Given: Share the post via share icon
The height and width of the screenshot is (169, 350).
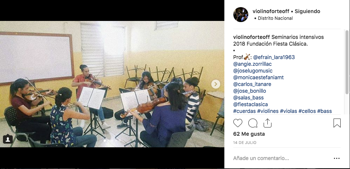Looking at the screenshot, I should point(267,123).
